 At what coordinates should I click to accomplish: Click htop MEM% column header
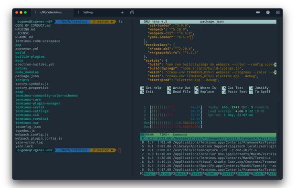pos(149,135)
